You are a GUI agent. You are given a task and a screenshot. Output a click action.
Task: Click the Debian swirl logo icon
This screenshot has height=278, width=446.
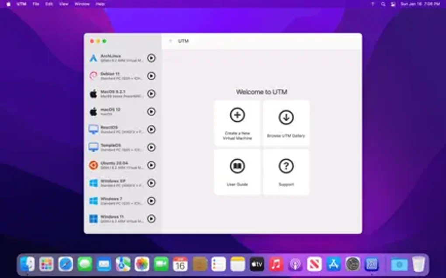[93, 76]
